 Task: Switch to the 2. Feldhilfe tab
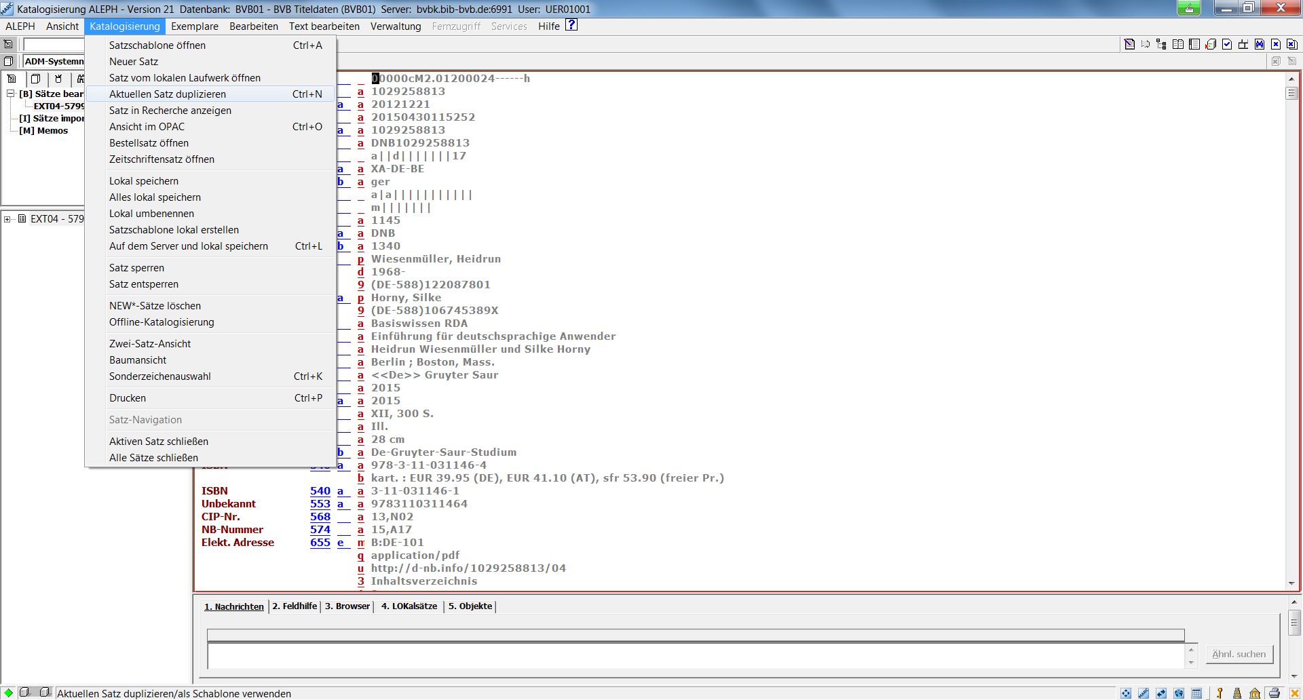tap(295, 606)
